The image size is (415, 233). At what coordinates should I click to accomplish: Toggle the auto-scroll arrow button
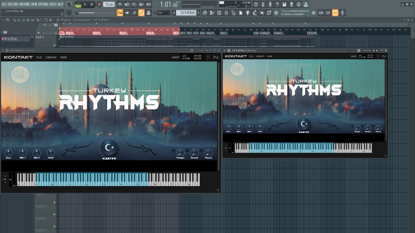(127, 13)
